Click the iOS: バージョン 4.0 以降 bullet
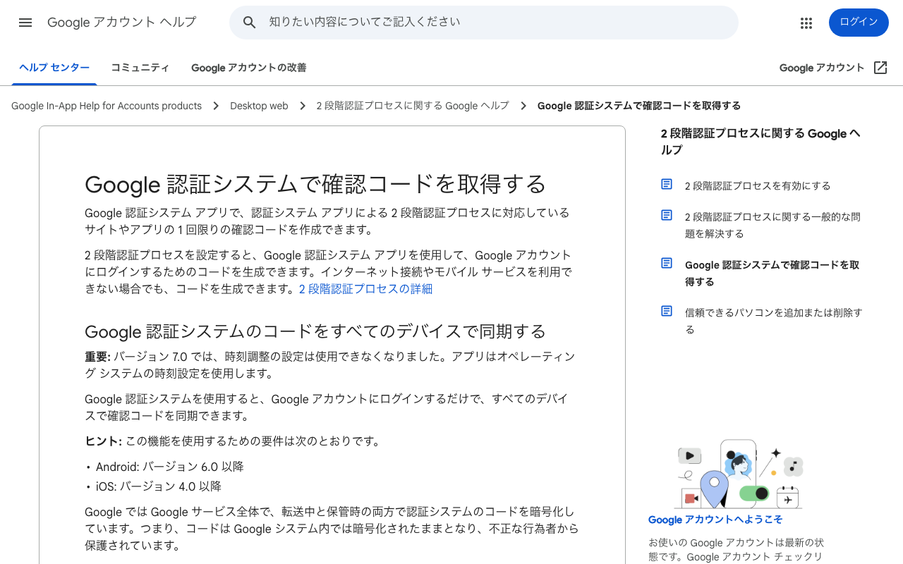Image resolution: width=903 pixels, height=564 pixels. [x=159, y=486]
